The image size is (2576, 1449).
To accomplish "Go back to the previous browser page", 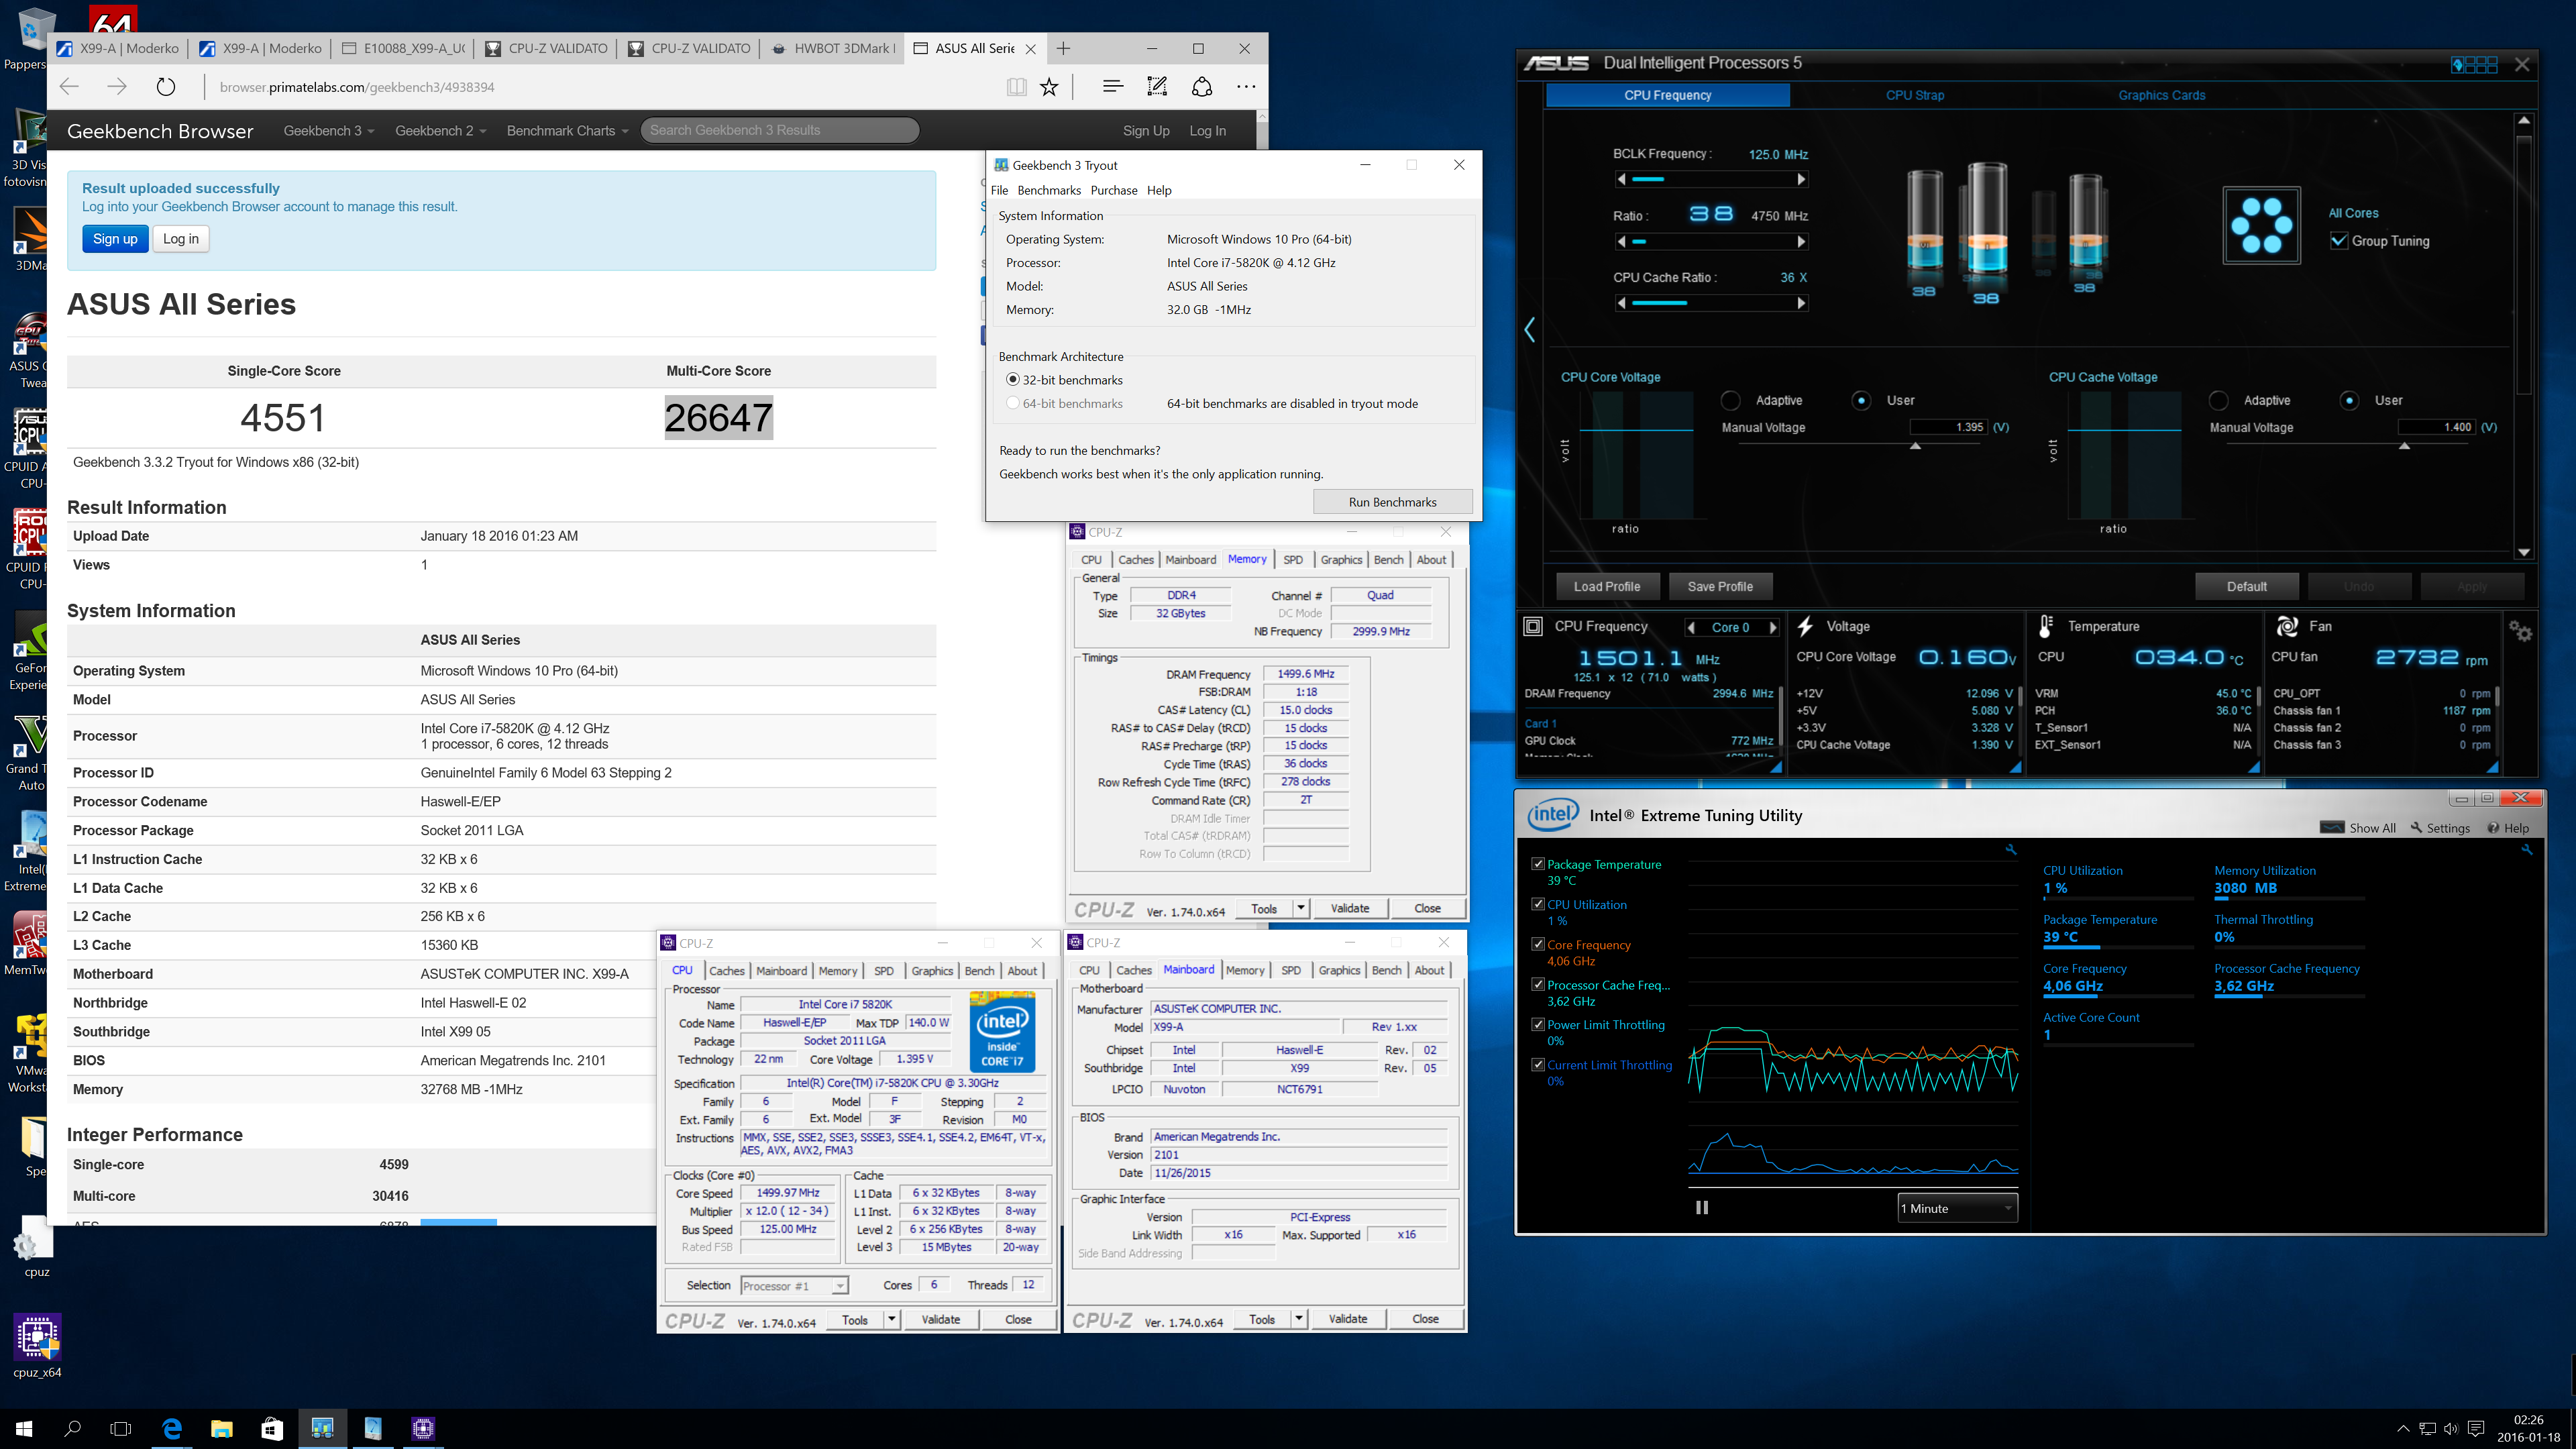I will coord(69,87).
